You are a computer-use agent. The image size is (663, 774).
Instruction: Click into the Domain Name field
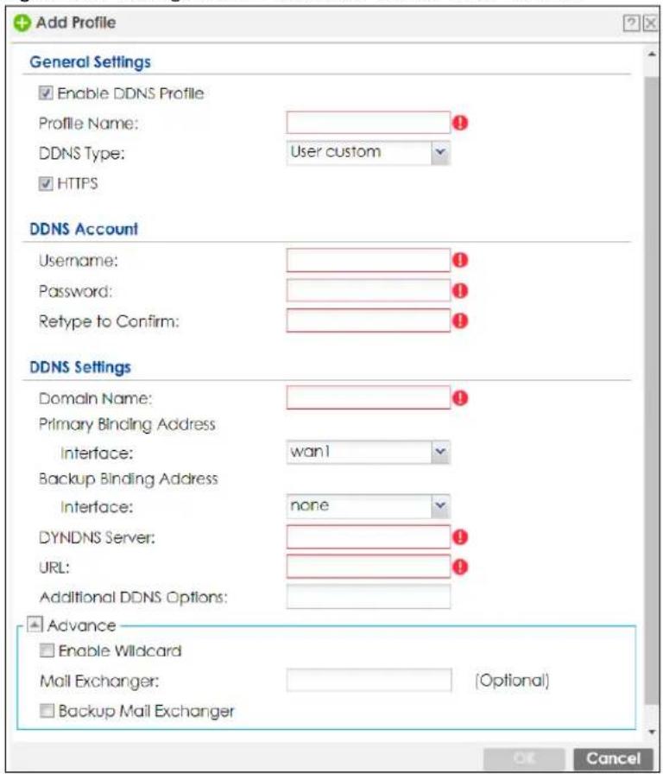[x=368, y=398]
